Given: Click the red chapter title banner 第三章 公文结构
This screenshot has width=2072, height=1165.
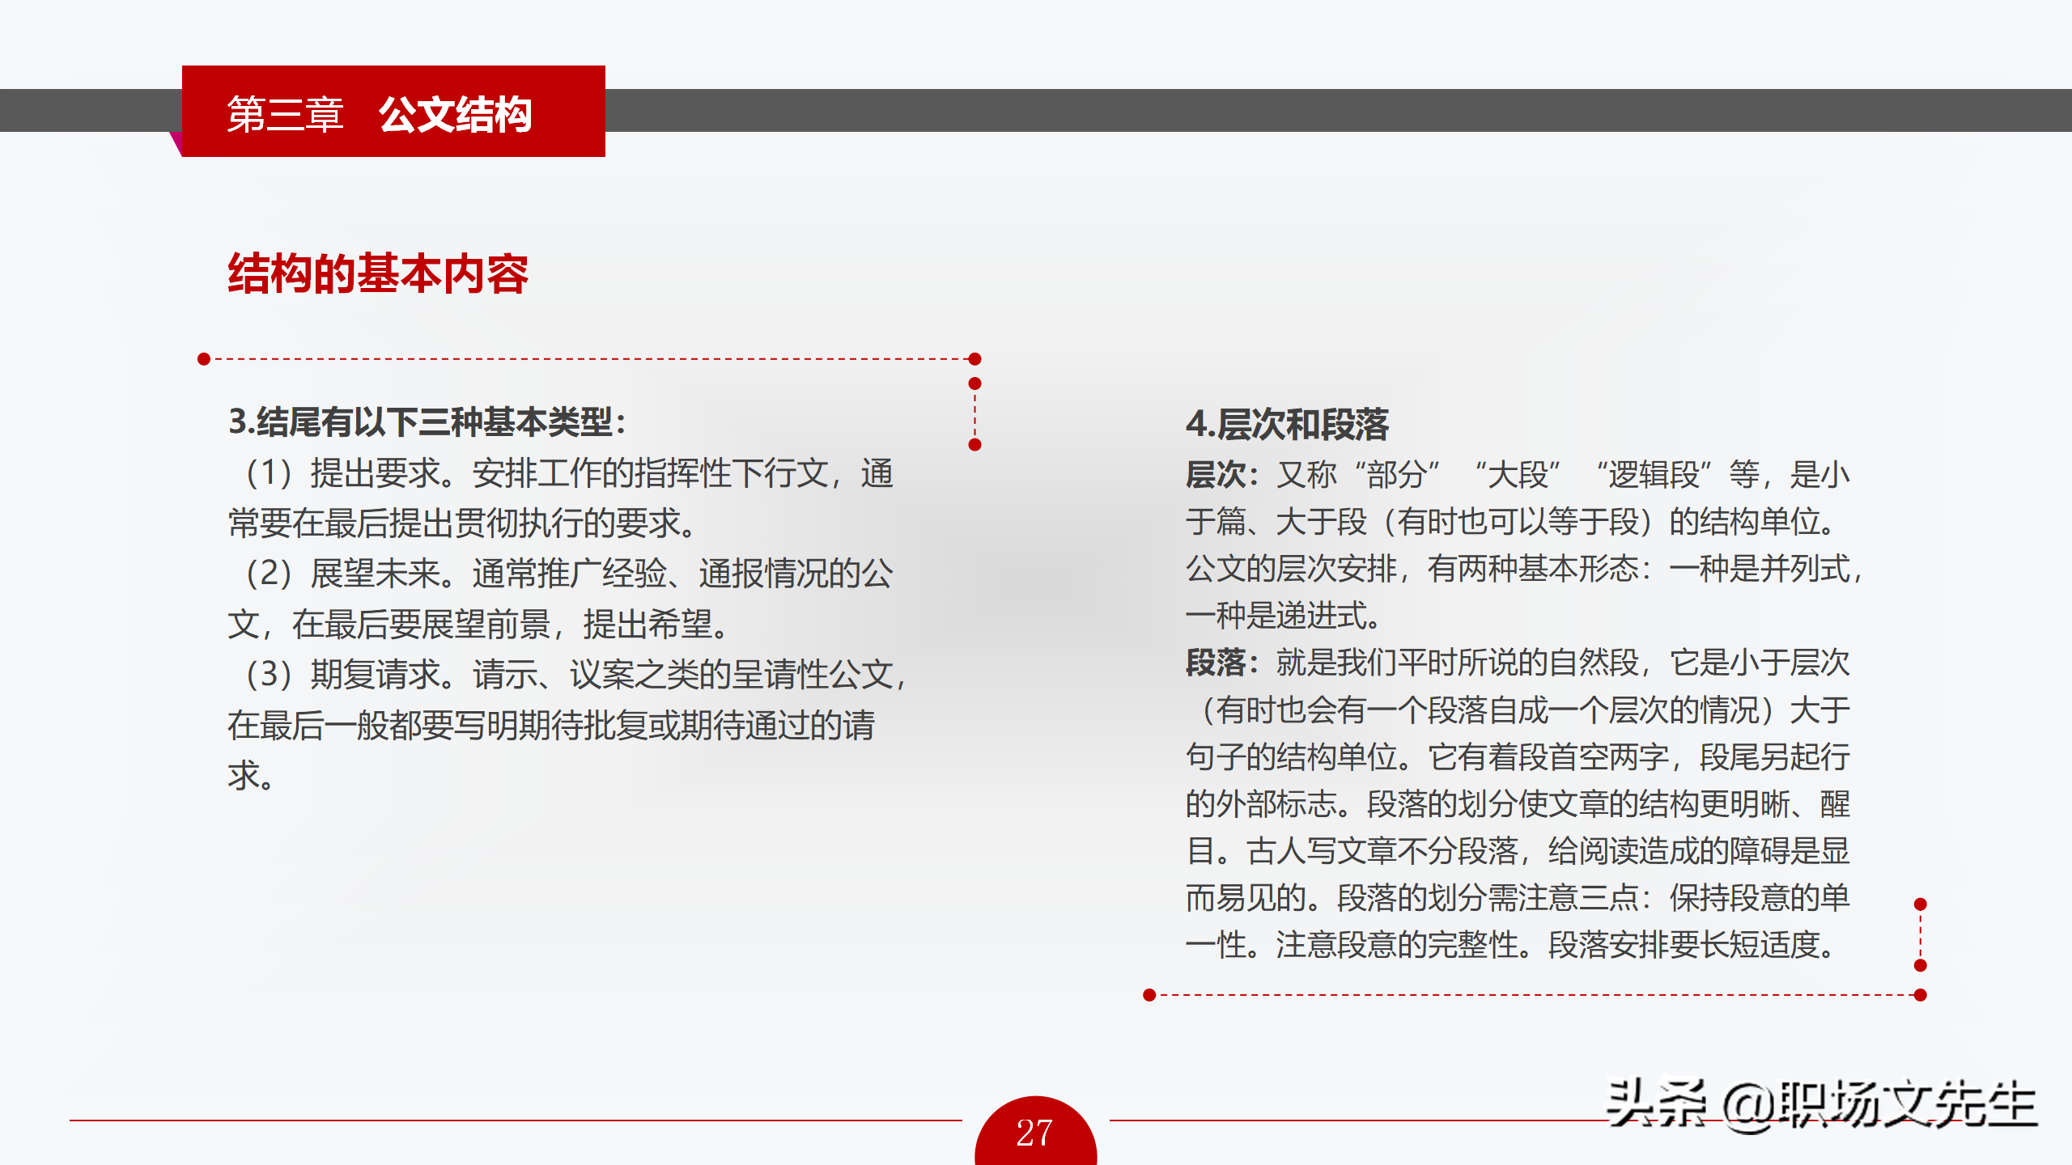Looking at the screenshot, I should tap(393, 112).
